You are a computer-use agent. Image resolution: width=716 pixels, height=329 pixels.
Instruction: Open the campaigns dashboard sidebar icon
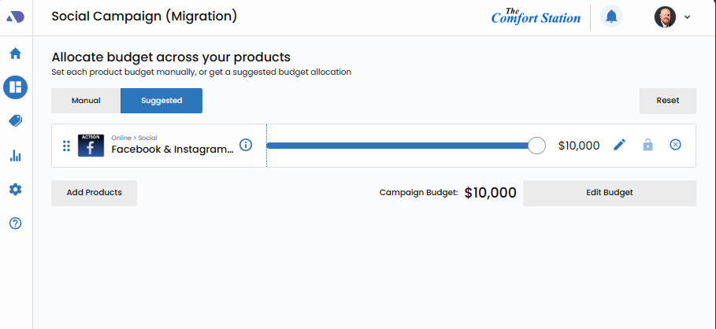[15, 87]
